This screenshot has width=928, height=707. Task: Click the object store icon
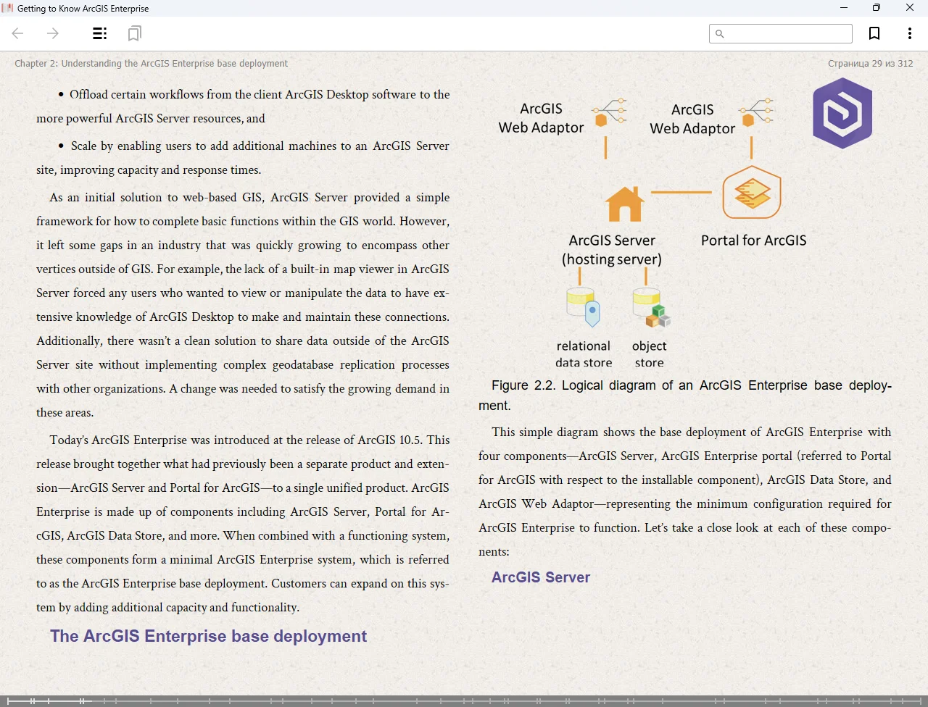pos(650,306)
